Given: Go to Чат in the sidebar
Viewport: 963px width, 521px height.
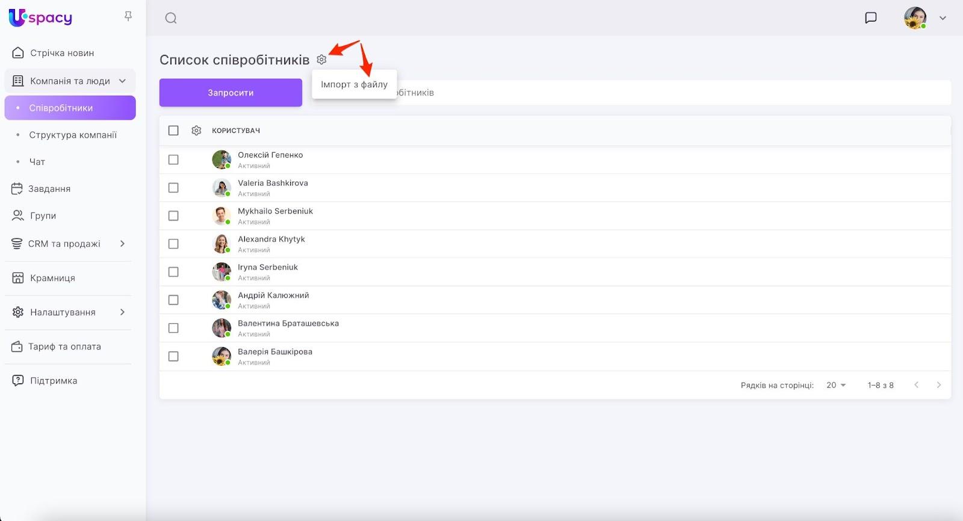Looking at the screenshot, I should point(37,162).
